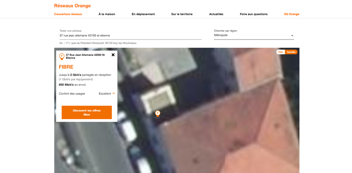The width and height of the screenshot is (352, 173).
Task: Switch the map to Plan view
Action: 280,52
